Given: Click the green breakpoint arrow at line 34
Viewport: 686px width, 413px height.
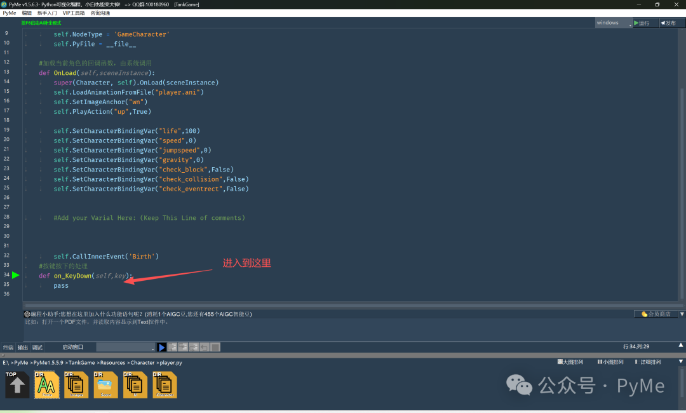Looking at the screenshot, I should point(15,274).
